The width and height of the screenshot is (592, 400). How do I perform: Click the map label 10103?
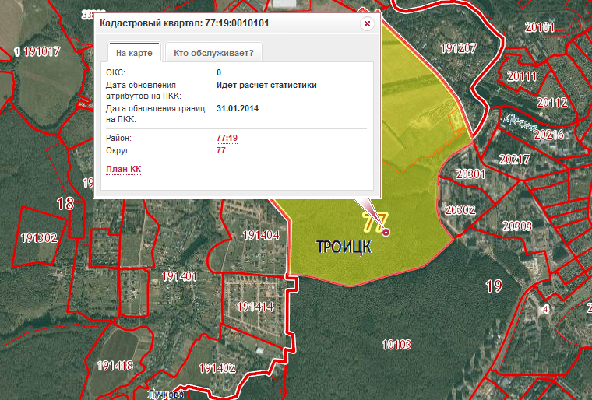point(396,345)
